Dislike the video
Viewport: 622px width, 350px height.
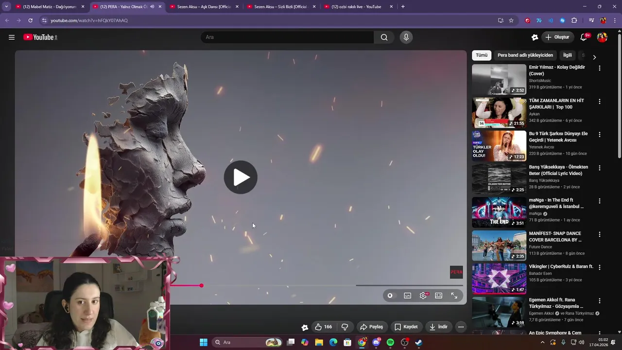pyautogui.click(x=345, y=327)
